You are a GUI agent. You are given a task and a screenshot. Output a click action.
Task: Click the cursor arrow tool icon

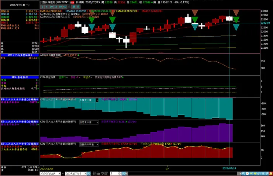pos(243,173)
